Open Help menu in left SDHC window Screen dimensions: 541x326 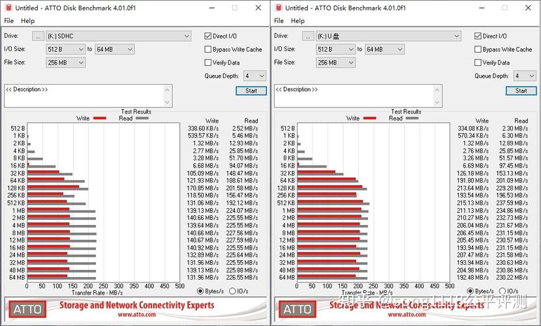(x=27, y=21)
